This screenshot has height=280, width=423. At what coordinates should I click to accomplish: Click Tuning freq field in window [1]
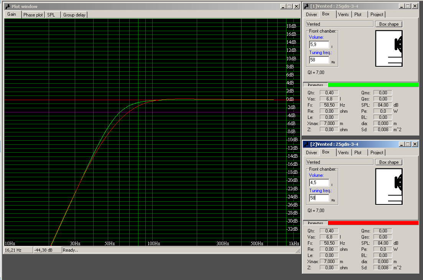pos(319,60)
